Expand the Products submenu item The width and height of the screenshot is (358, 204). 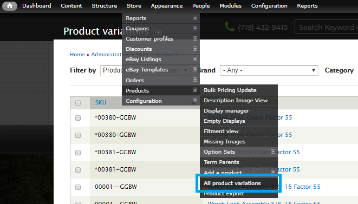pos(161,90)
